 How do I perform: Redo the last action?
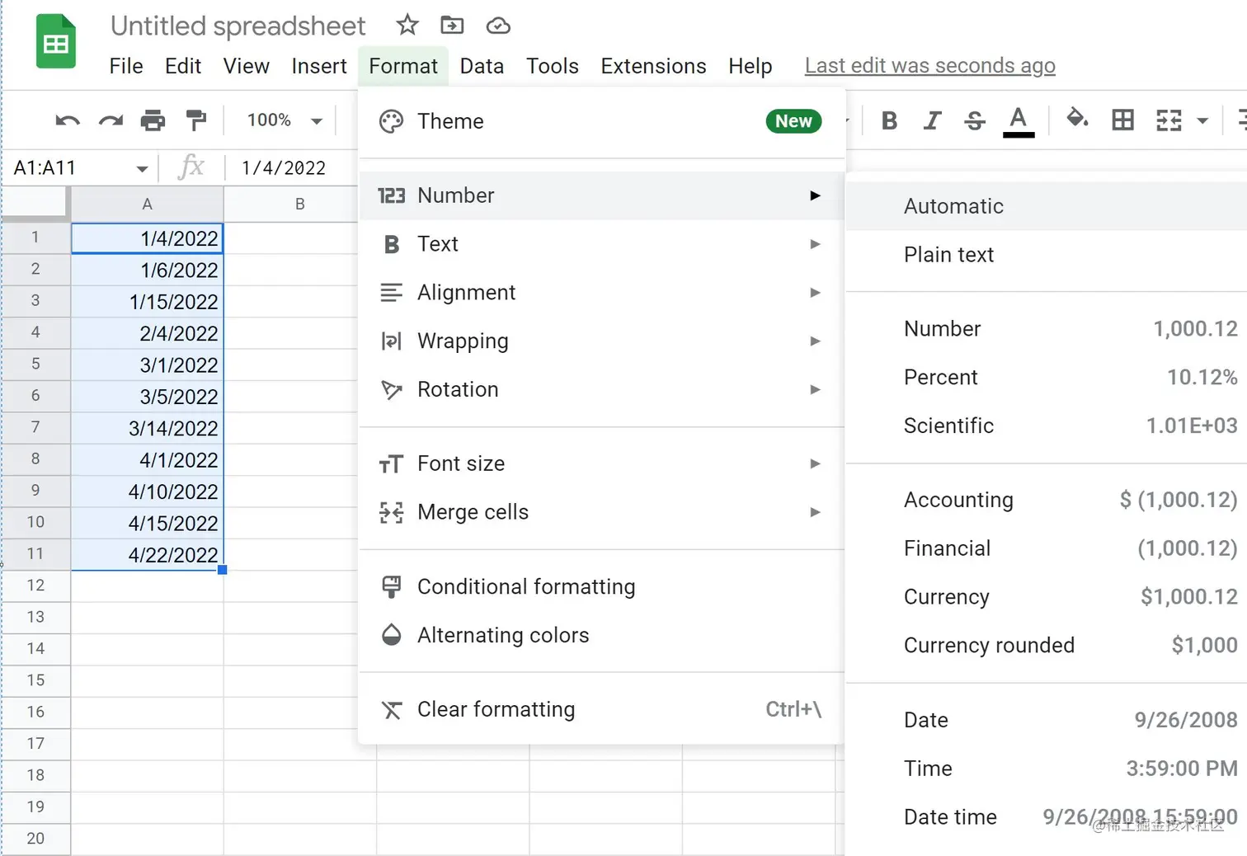pos(111,120)
